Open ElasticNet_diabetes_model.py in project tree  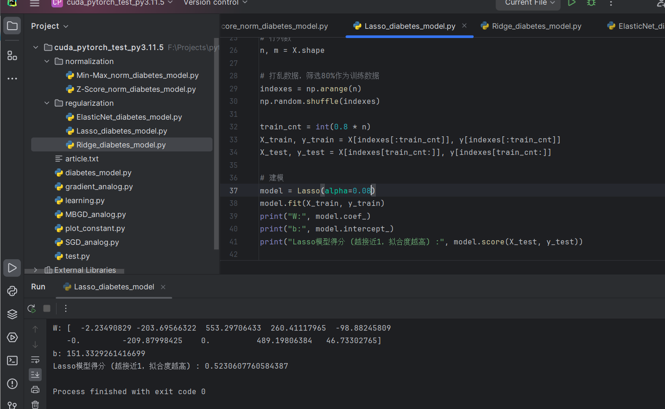tap(124, 117)
